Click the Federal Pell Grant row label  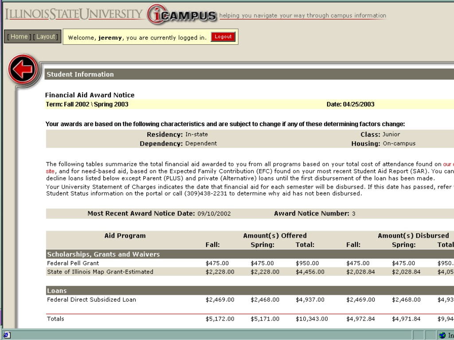[x=73, y=263]
